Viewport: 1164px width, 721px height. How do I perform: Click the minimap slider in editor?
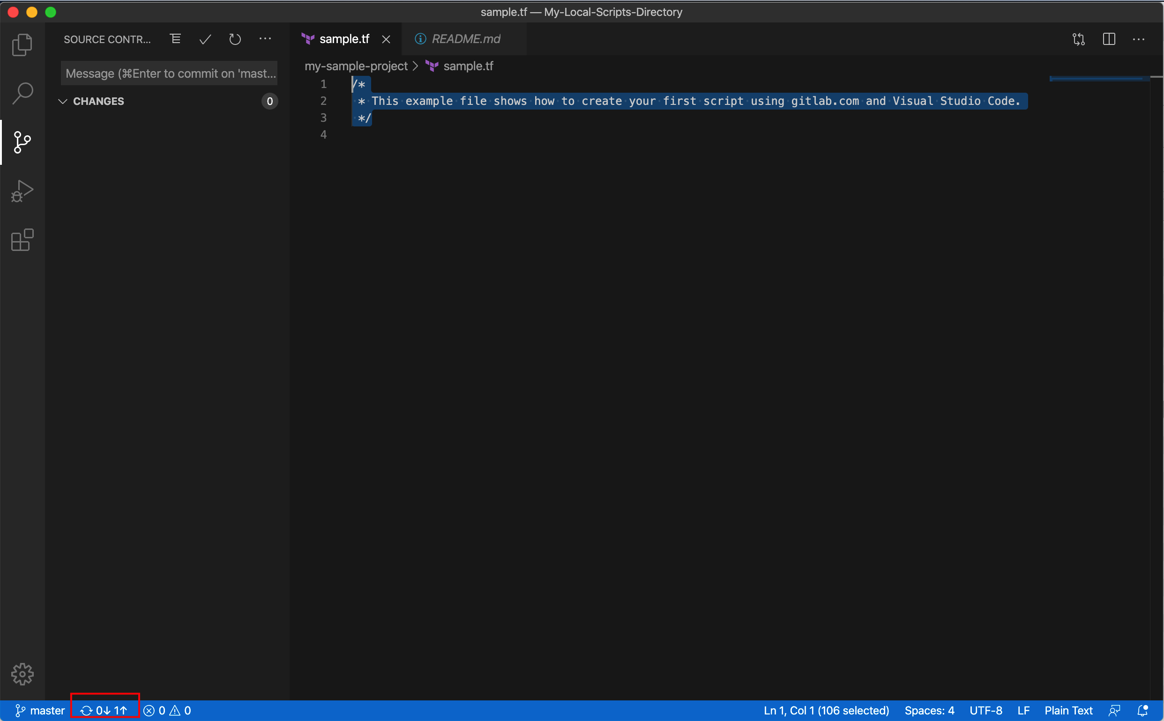click(x=1097, y=79)
